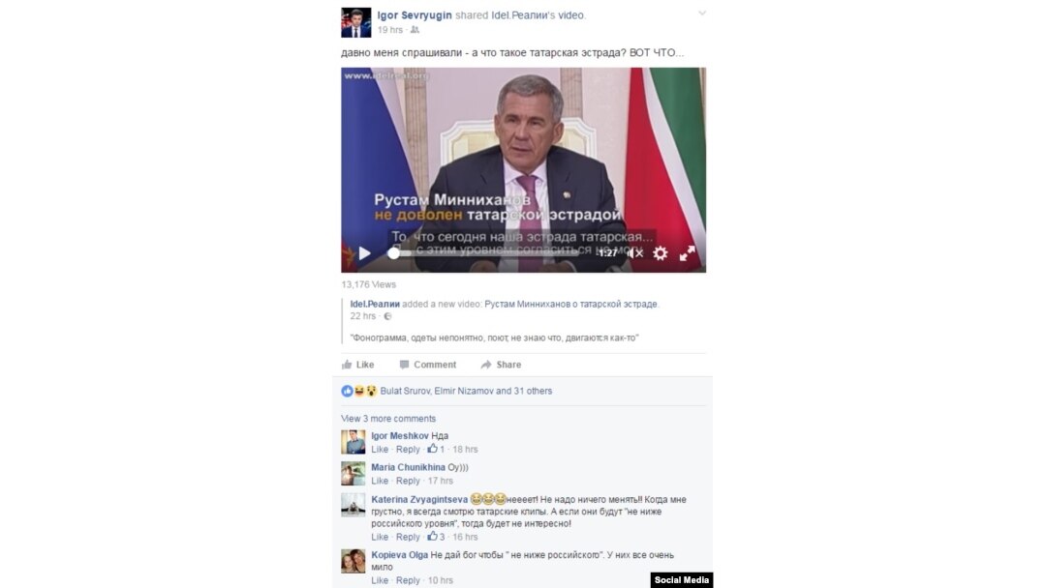
Task: Open 'Bulat Srurov, Elmir Nizamov and 31 others' list
Action: [x=466, y=391]
